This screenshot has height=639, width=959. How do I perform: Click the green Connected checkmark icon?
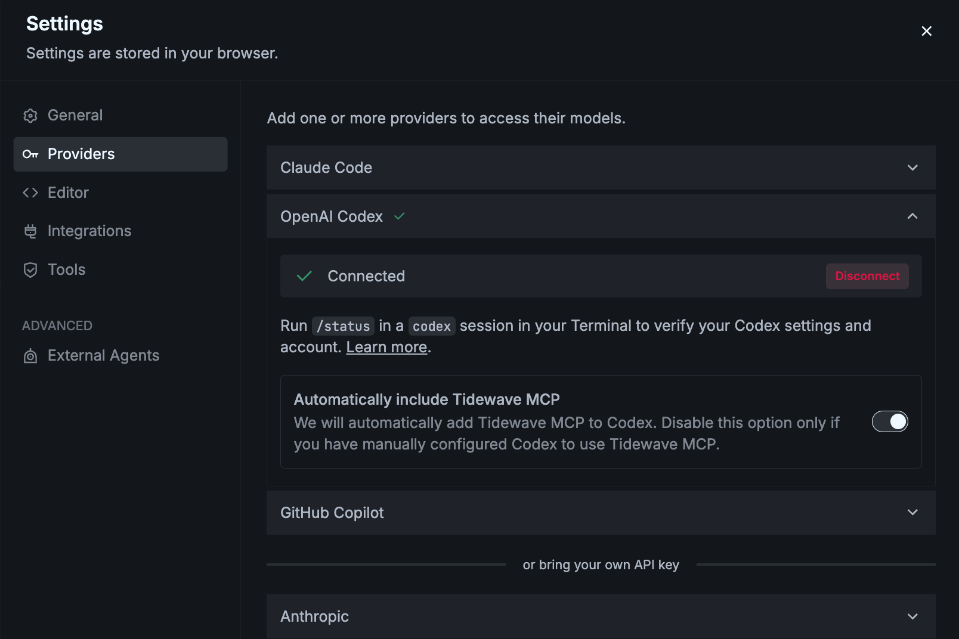(x=304, y=276)
